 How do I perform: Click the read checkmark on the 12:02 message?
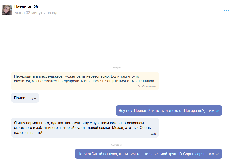[217, 154]
